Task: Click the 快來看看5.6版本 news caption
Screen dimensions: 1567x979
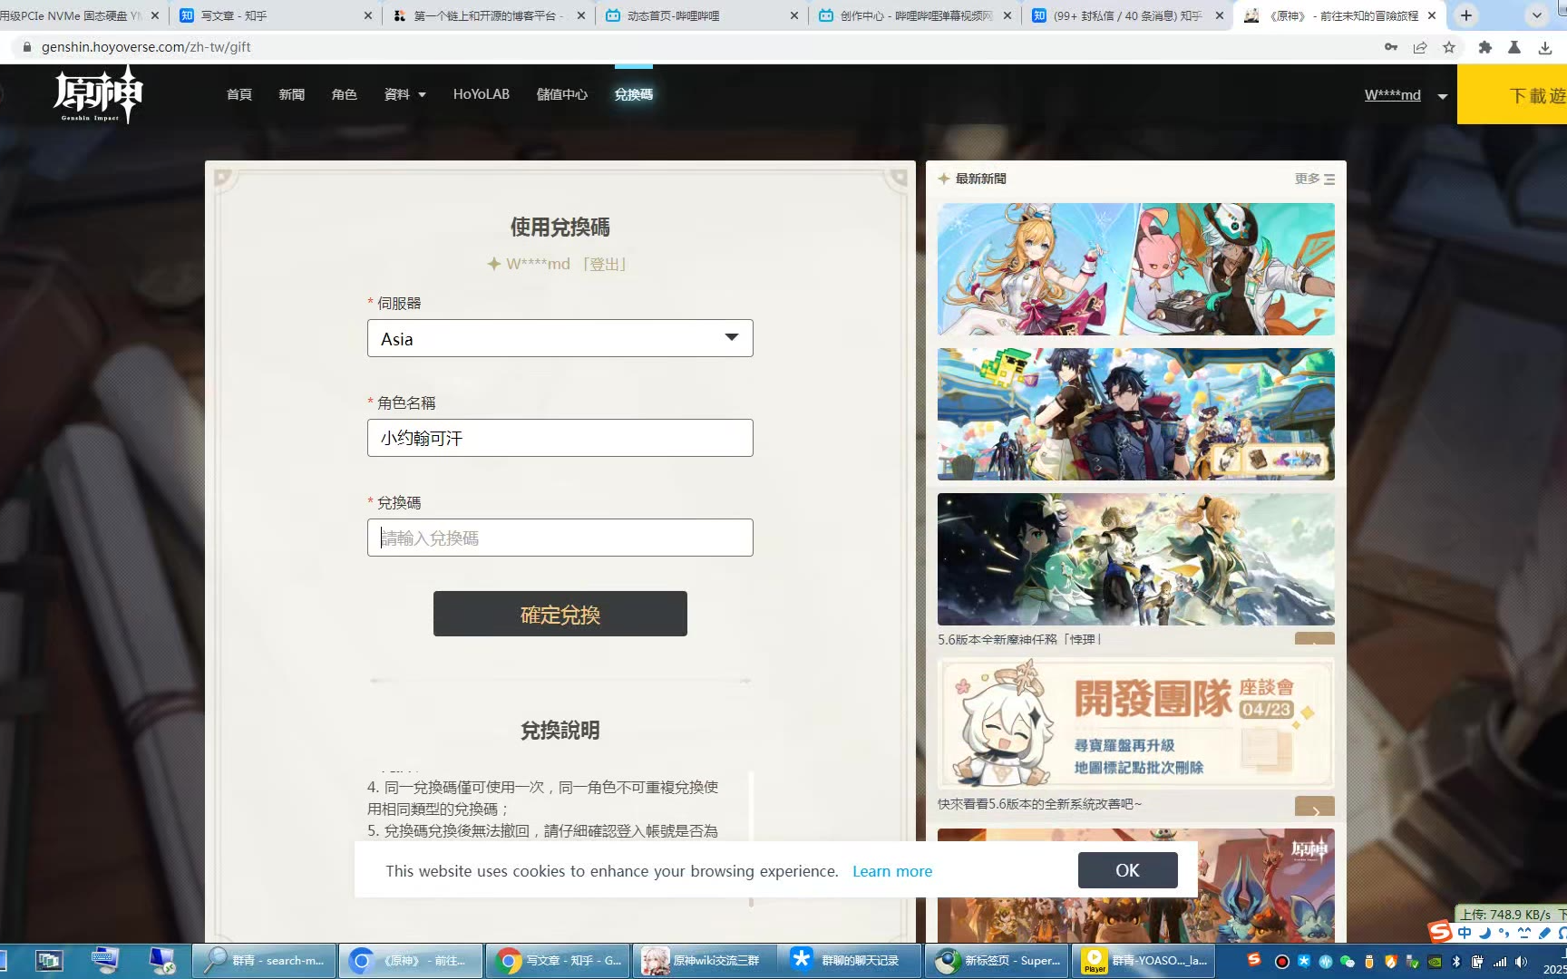Action: pyautogui.click(x=1040, y=804)
